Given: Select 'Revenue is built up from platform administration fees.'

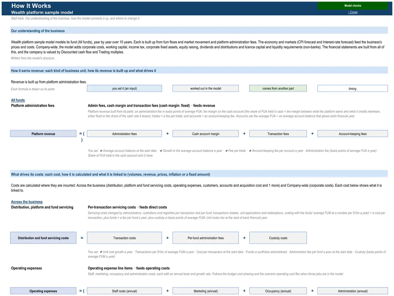Looking at the screenshot, I should click(49, 82).
